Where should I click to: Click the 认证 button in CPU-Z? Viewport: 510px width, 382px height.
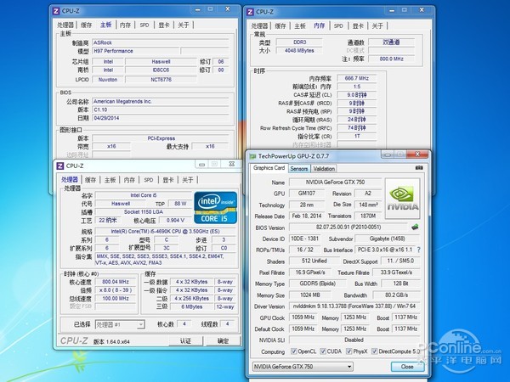pos(185,340)
